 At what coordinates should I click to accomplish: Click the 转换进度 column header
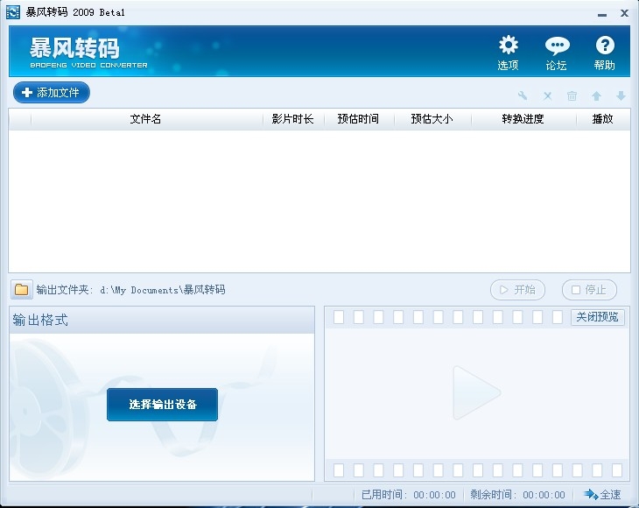click(x=523, y=119)
